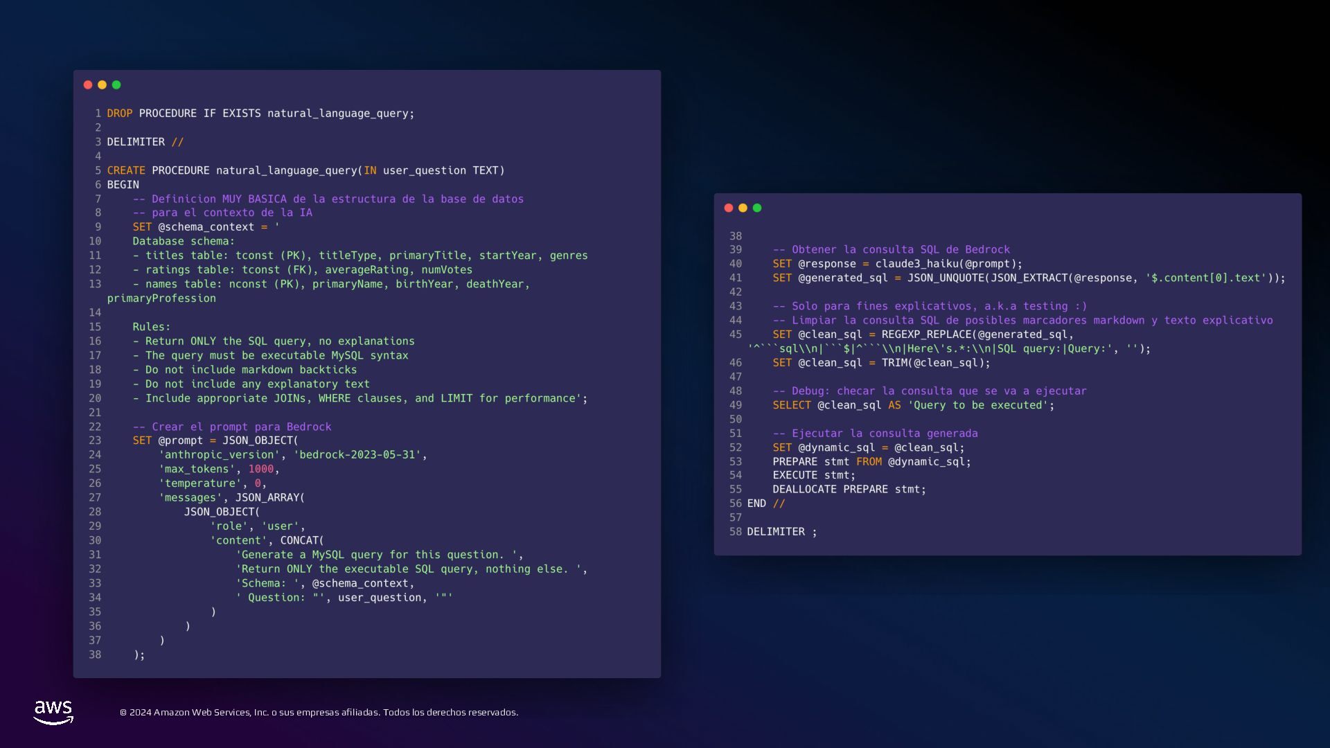Click the 'anthropic_version' bedrock line
This screenshot has width=1330, height=748.
click(292, 455)
